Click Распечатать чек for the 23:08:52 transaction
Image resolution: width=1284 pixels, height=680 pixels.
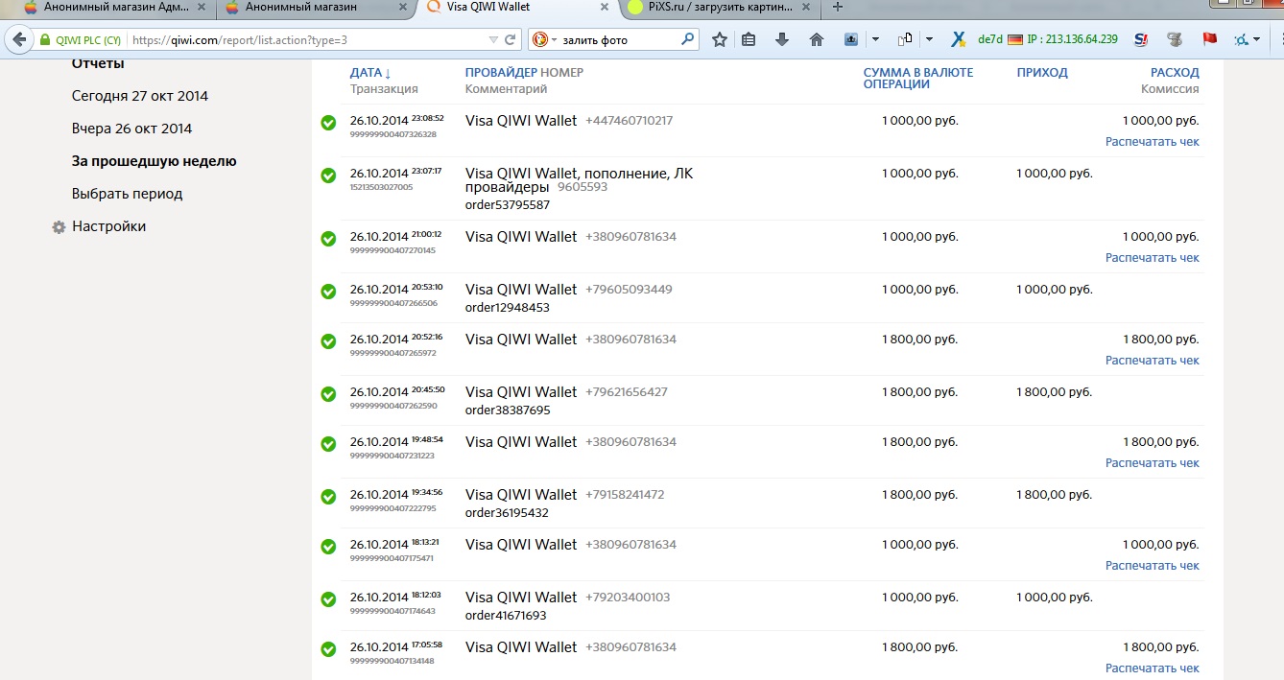pyautogui.click(x=1153, y=142)
